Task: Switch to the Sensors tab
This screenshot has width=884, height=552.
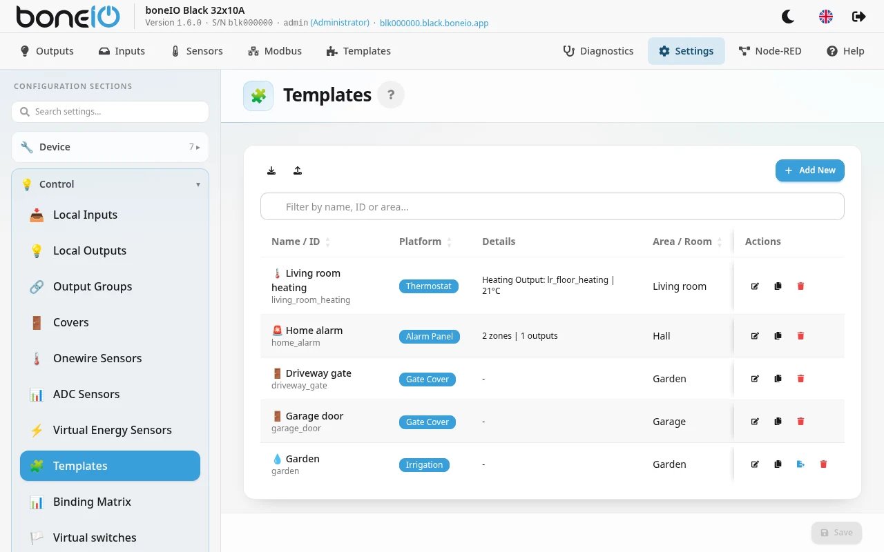Action: pos(197,51)
